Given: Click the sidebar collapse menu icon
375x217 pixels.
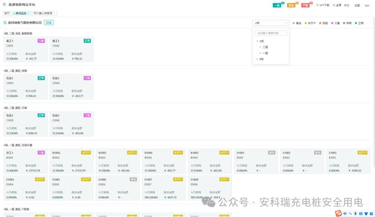Looking at the screenshot, I should click(4, 5).
